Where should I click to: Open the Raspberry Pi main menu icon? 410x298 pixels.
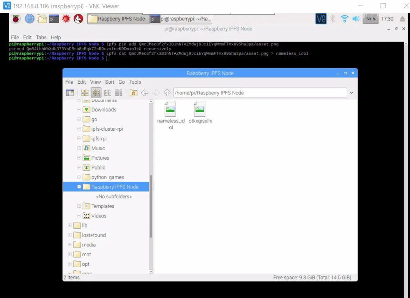coord(16,19)
